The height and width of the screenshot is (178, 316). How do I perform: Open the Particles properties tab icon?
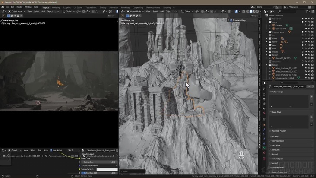[x=264, y=134]
